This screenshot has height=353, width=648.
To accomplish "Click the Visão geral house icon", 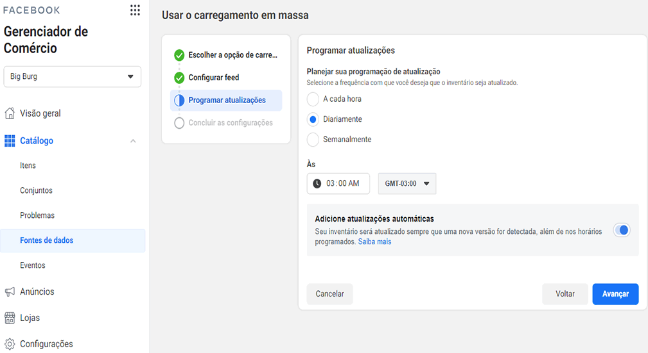I will [x=10, y=113].
